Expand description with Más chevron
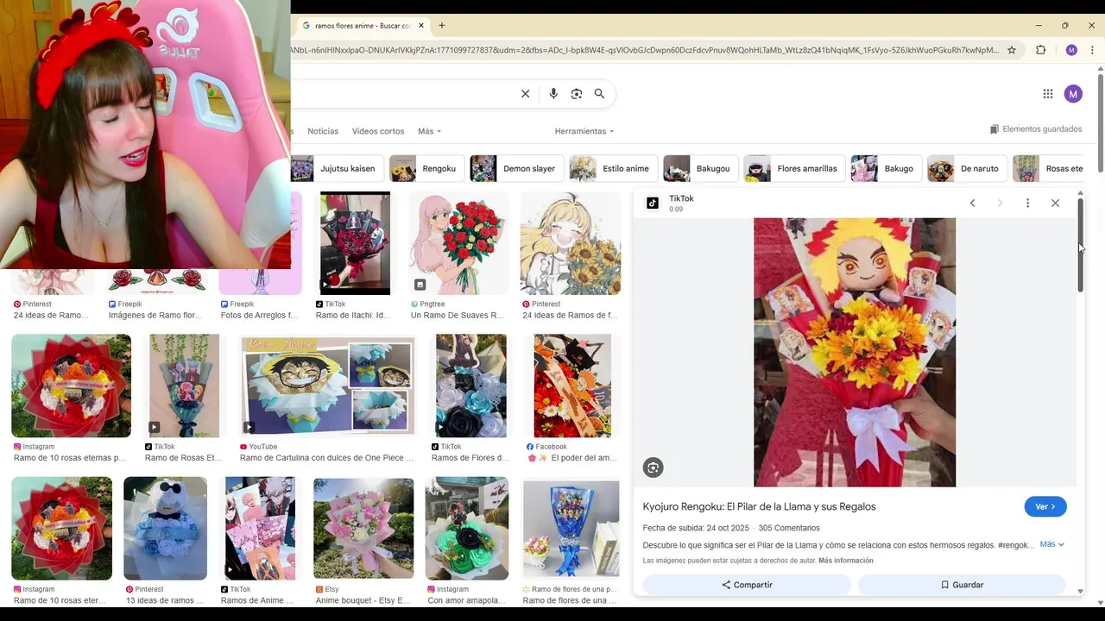 [x=1052, y=544]
